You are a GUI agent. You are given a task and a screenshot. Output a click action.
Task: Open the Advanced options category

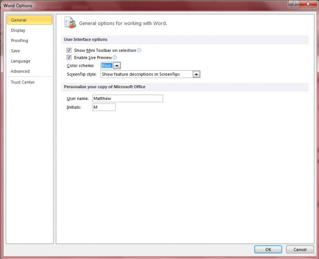point(20,71)
